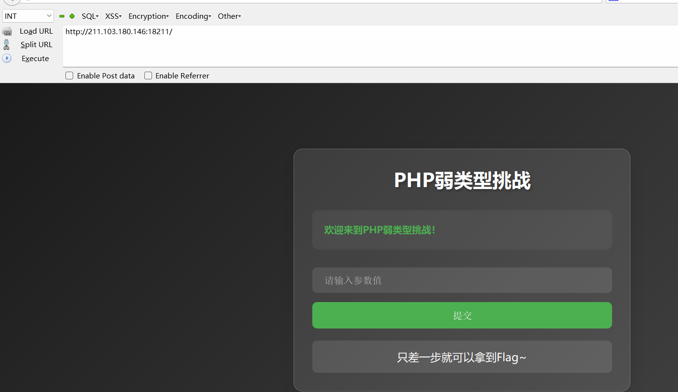Enable Post data checkbox
Viewport: 678px width, 392px height.
coord(69,76)
